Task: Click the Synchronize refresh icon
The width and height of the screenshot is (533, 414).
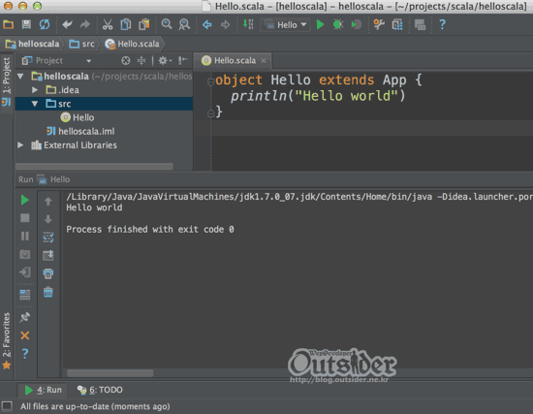Action: (45, 24)
